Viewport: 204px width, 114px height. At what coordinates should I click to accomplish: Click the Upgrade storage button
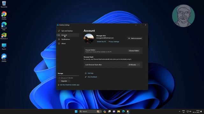tap(64, 81)
